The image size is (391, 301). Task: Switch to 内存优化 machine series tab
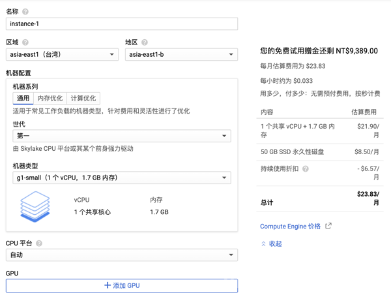[50, 99]
